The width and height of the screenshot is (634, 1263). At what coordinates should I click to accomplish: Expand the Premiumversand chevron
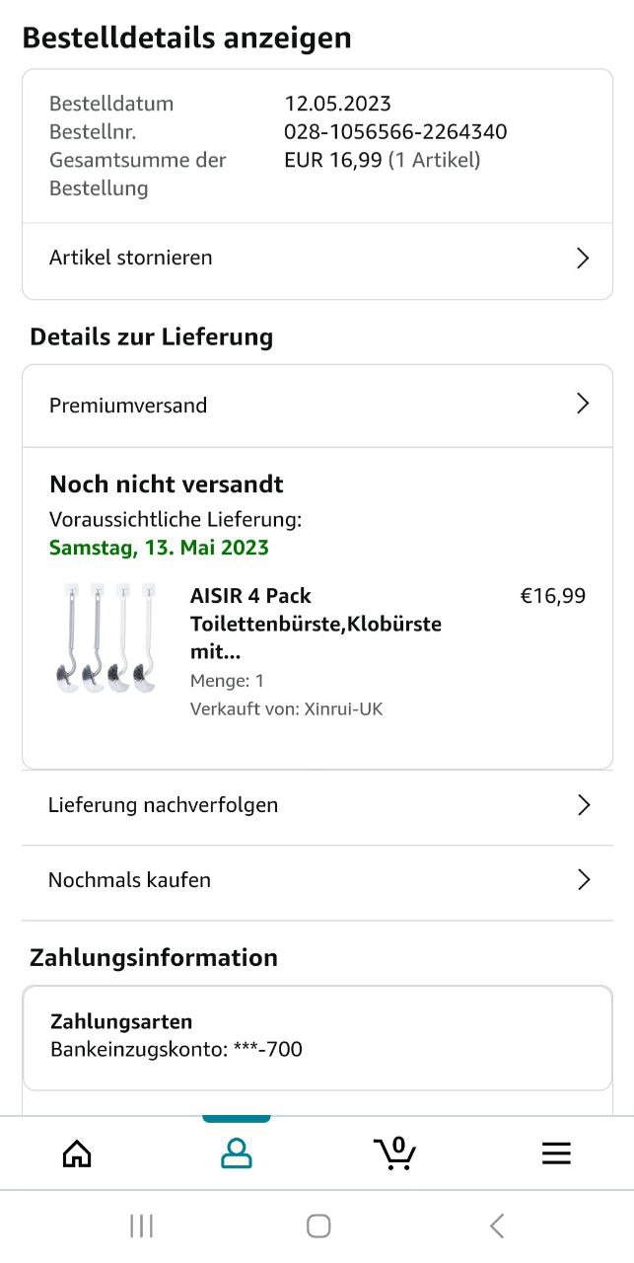(583, 404)
